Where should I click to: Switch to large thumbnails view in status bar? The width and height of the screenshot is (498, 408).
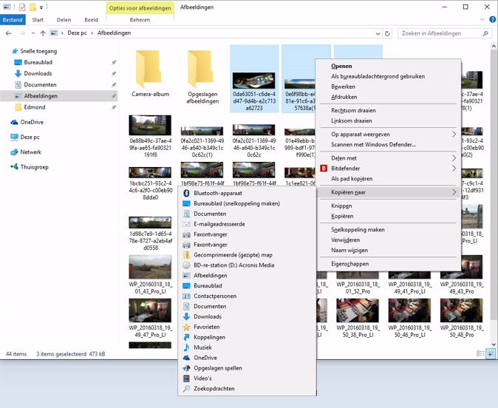click(491, 355)
